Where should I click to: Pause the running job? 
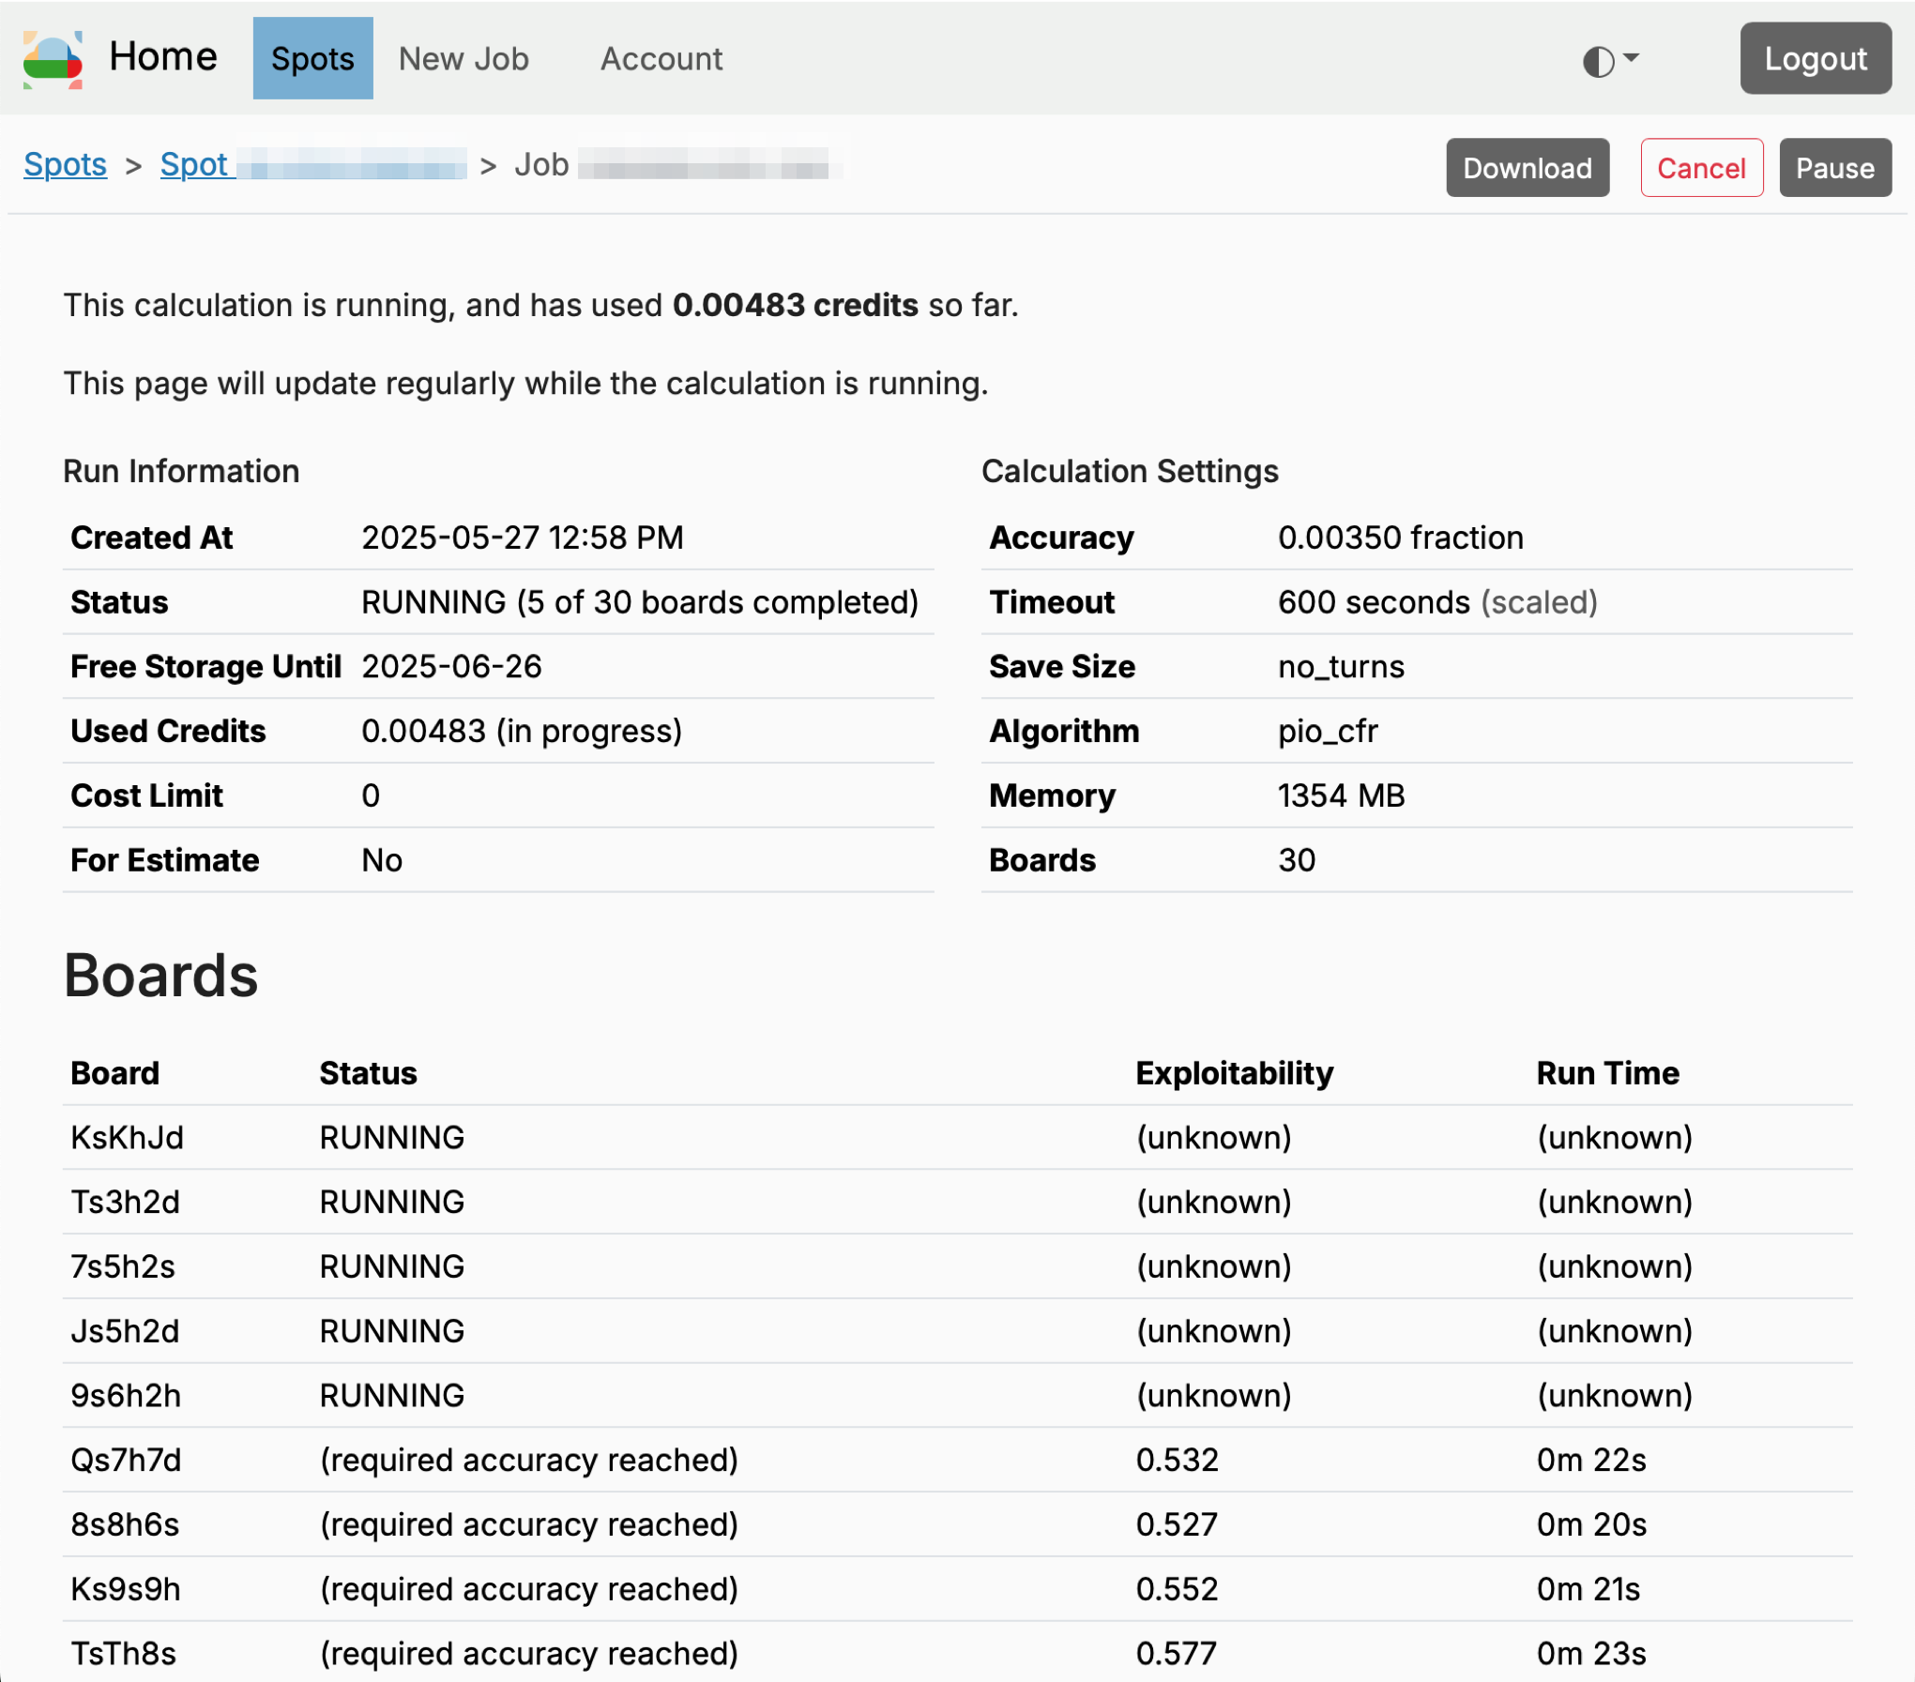point(1834,168)
